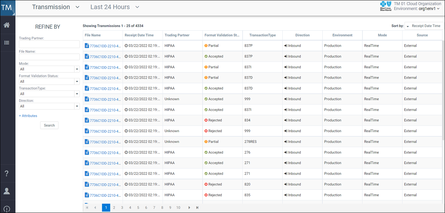This screenshot has width=445, height=213.
Task: Select the Home icon in the sidebar
Action: tap(7, 24)
